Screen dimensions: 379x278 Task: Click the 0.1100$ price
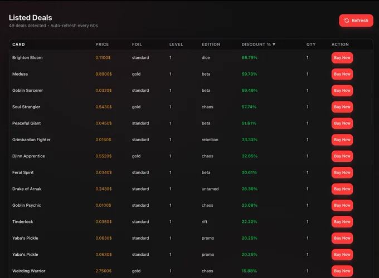(103, 58)
